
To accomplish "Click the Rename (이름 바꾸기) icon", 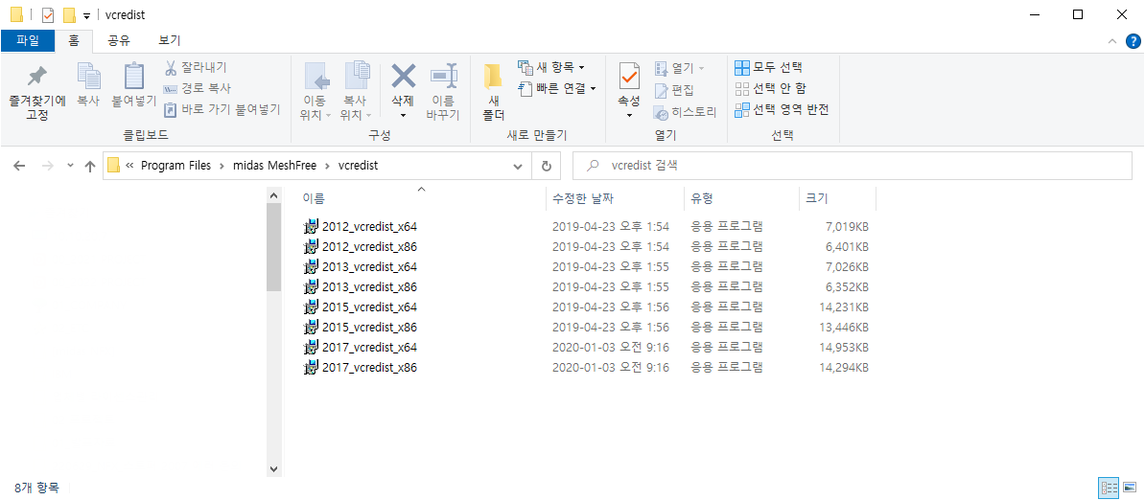I will coord(443,76).
